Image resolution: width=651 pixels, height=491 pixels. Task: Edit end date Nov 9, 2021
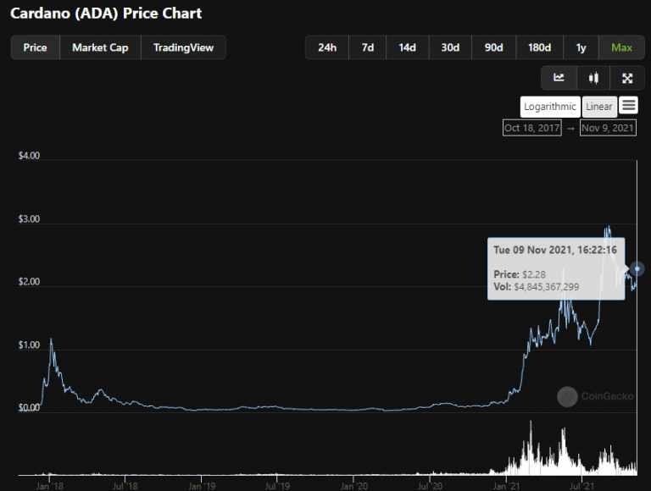[x=608, y=128]
